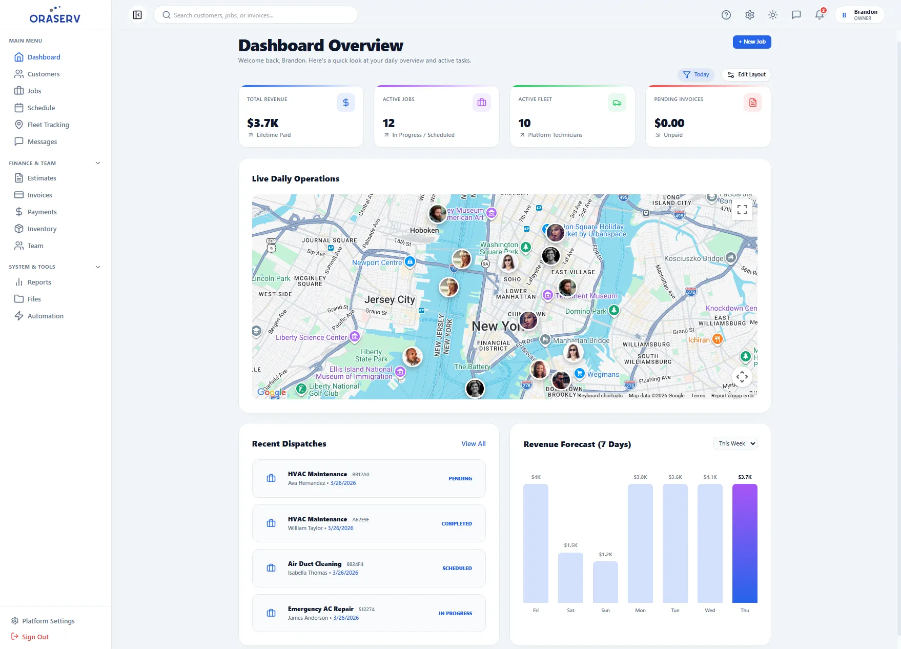Image resolution: width=901 pixels, height=649 pixels.
Task: Toggle light mode with the sun icon
Action: [773, 15]
